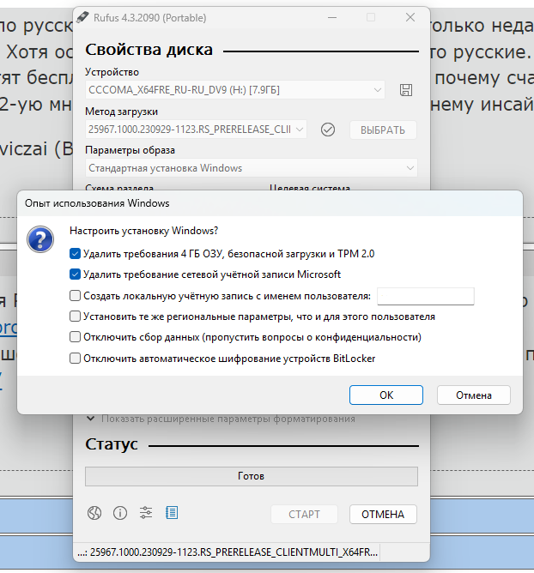Click the Устройство label
Screen dimensions: 534x573
point(112,72)
